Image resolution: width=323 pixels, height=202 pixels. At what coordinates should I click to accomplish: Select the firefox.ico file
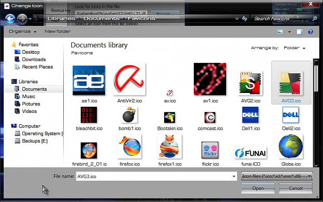point(130,150)
